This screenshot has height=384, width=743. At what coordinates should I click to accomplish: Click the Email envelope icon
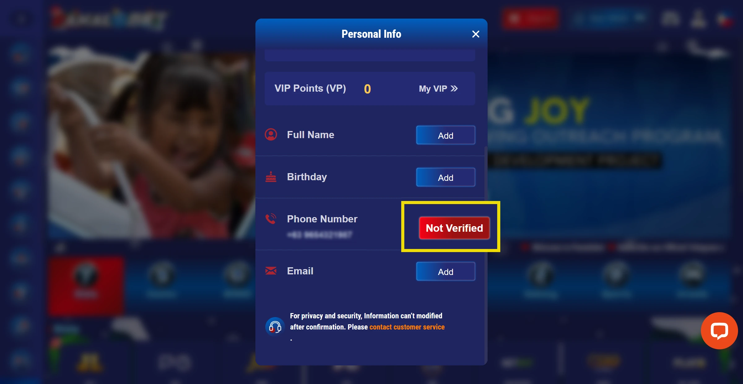[x=271, y=270]
